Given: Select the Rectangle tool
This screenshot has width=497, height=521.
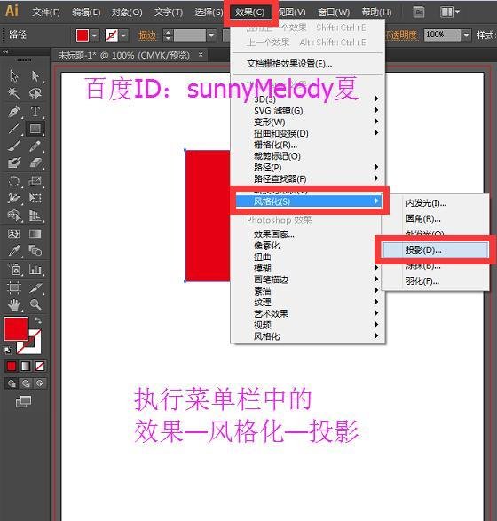Looking at the screenshot, I should [x=35, y=129].
